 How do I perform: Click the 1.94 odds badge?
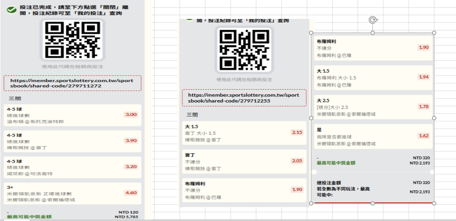pyautogui.click(x=423, y=77)
